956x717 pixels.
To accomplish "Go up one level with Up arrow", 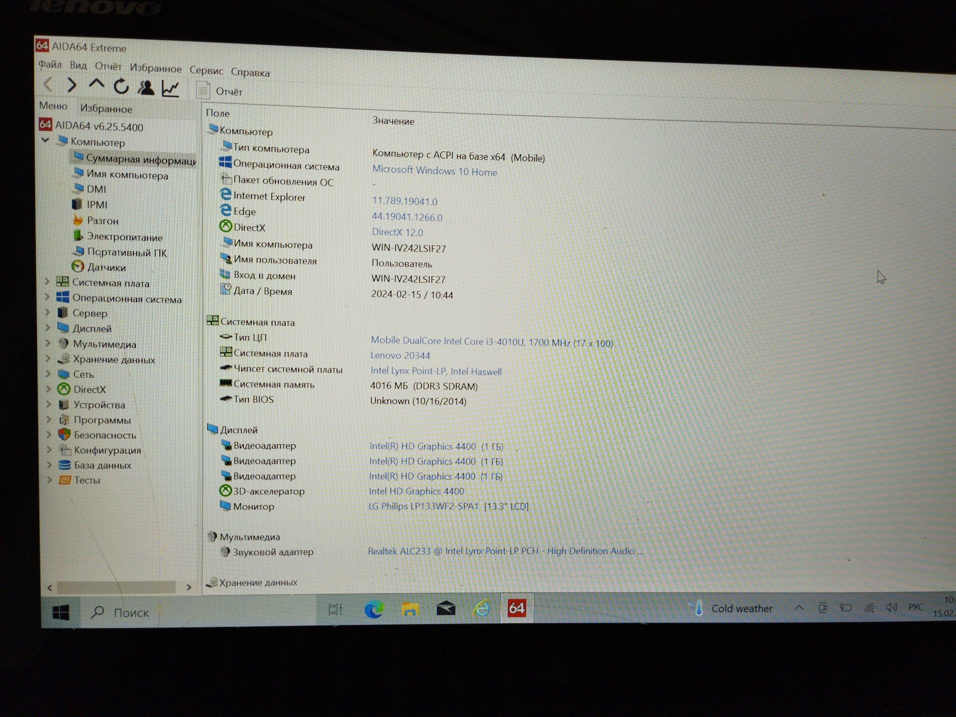I will [x=96, y=84].
